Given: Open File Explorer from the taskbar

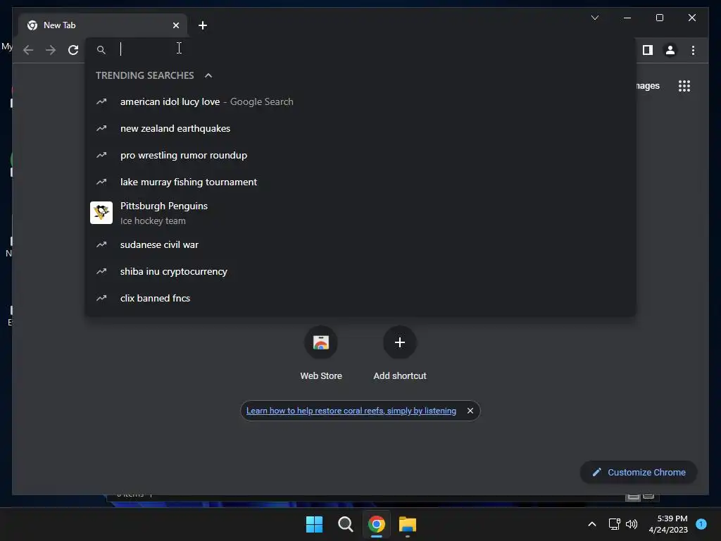Looking at the screenshot, I should pos(408,524).
